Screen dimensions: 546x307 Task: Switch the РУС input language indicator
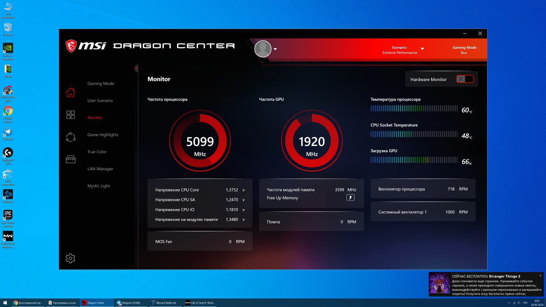pyautogui.click(x=526, y=303)
